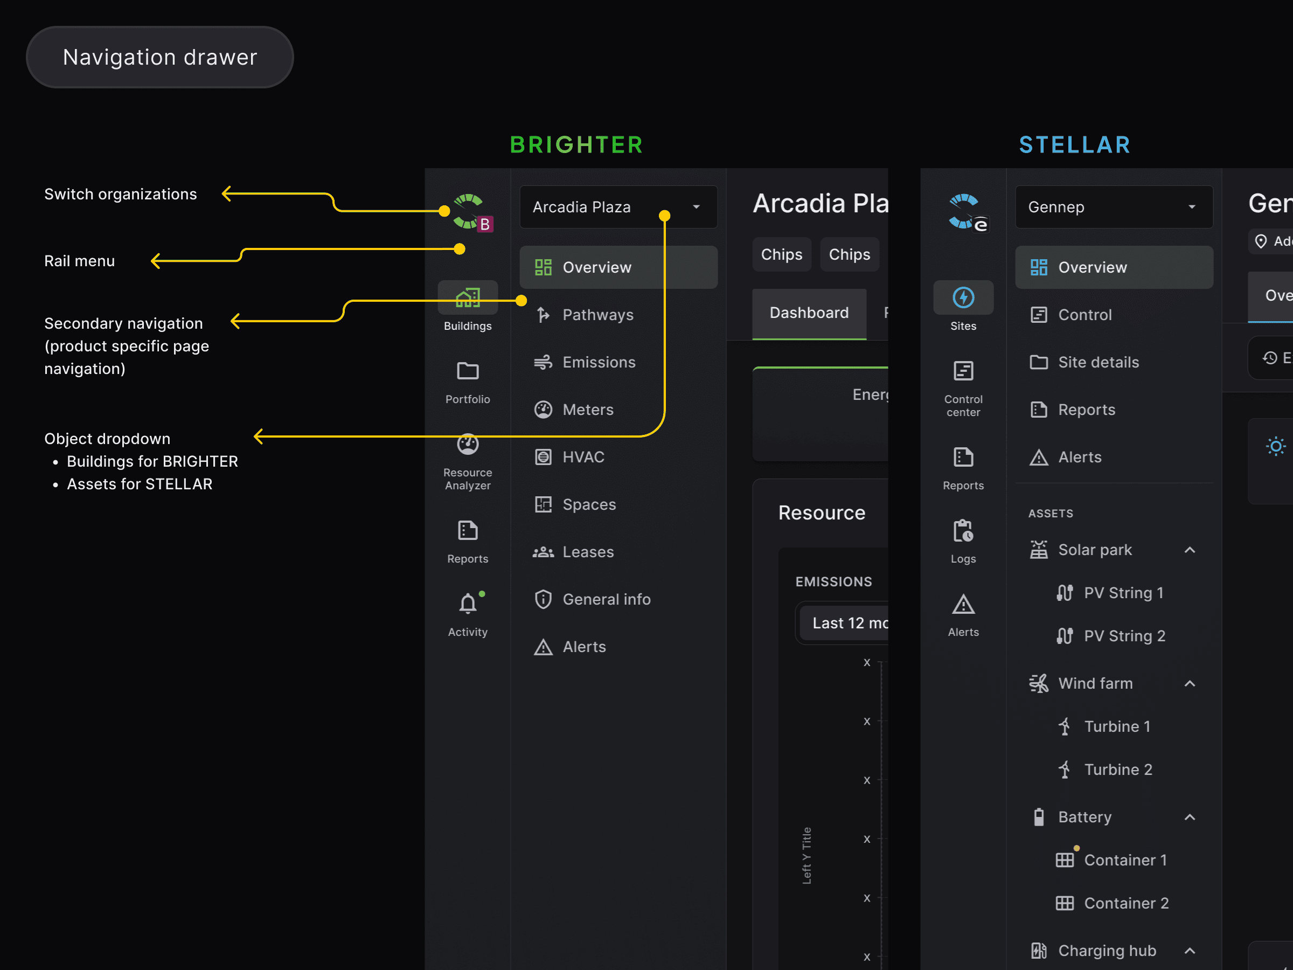Open Container 1 battery asset
This screenshot has height=970, width=1293.
pos(1125,860)
